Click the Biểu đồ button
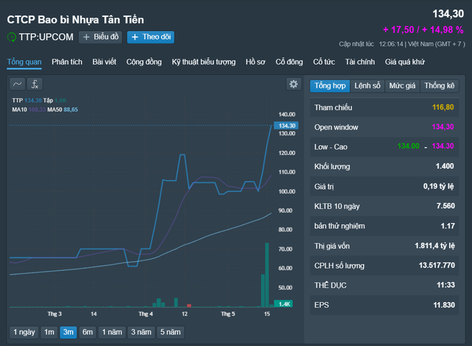472x346 pixels. [101, 37]
